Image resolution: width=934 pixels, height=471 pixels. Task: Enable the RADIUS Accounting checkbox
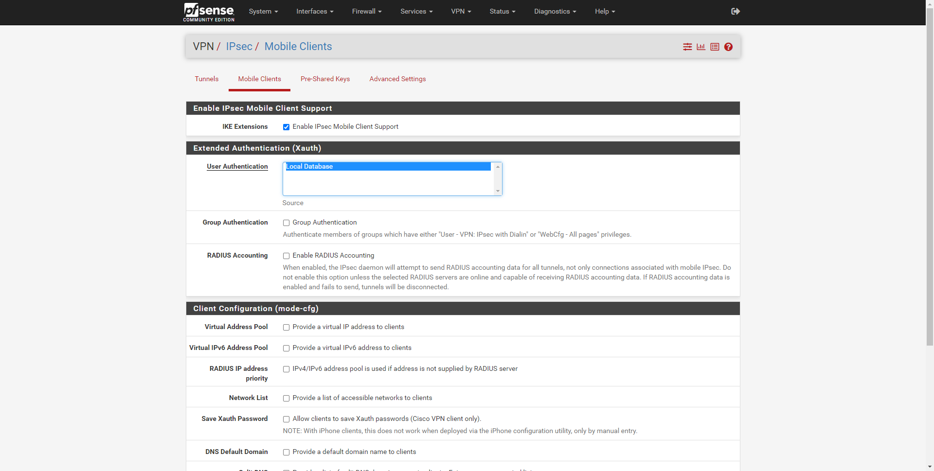tap(287, 256)
